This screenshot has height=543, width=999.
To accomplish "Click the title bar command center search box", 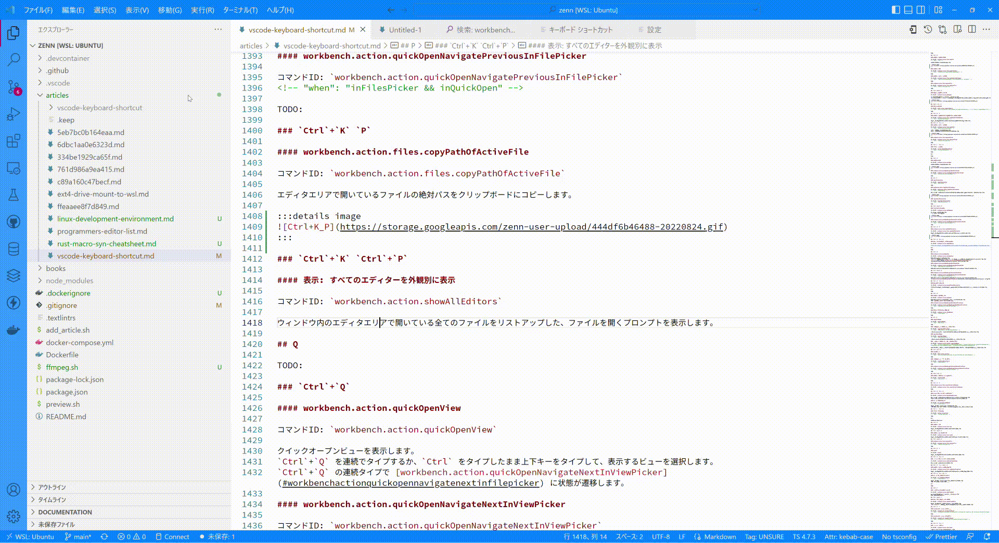I will 587,10.
